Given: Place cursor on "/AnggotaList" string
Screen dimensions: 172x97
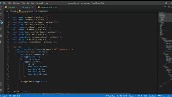Looking at the screenshot, I should point(65,49).
